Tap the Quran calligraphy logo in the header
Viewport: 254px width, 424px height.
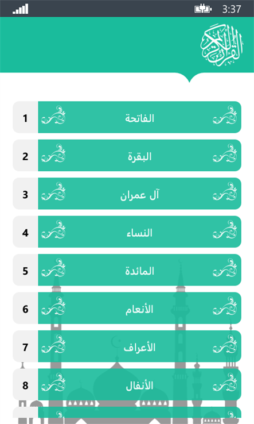221,45
